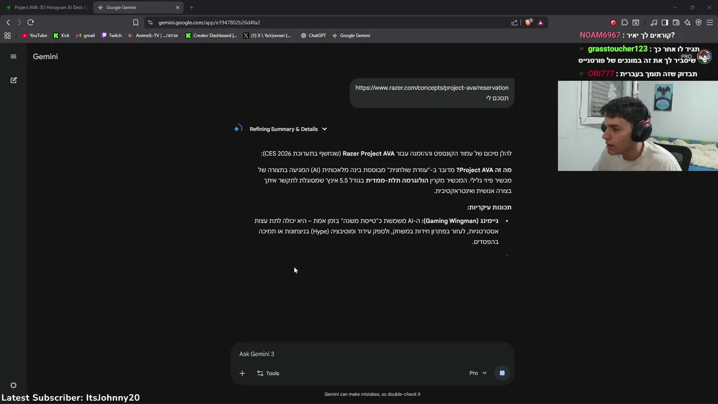Toggle the browser sidebar panel icon
The width and height of the screenshot is (718, 404).
tap(665, 22)
